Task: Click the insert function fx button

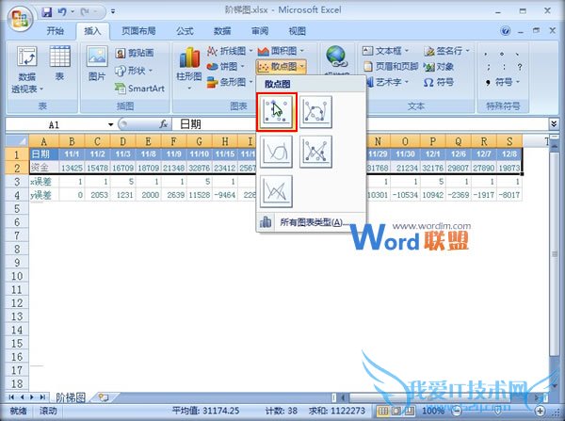Action: (x=164, y=124)
